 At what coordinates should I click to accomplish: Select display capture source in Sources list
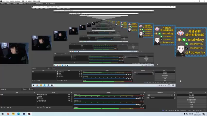tap(42, 101)
